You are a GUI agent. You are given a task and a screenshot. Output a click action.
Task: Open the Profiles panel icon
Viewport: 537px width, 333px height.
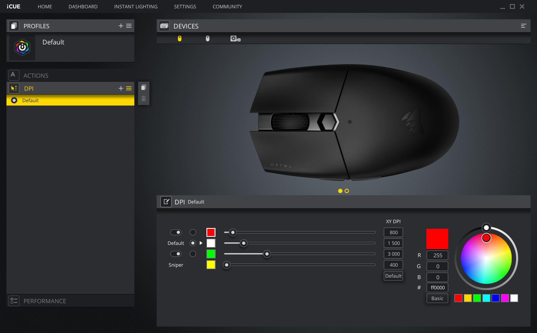point(14,26)
